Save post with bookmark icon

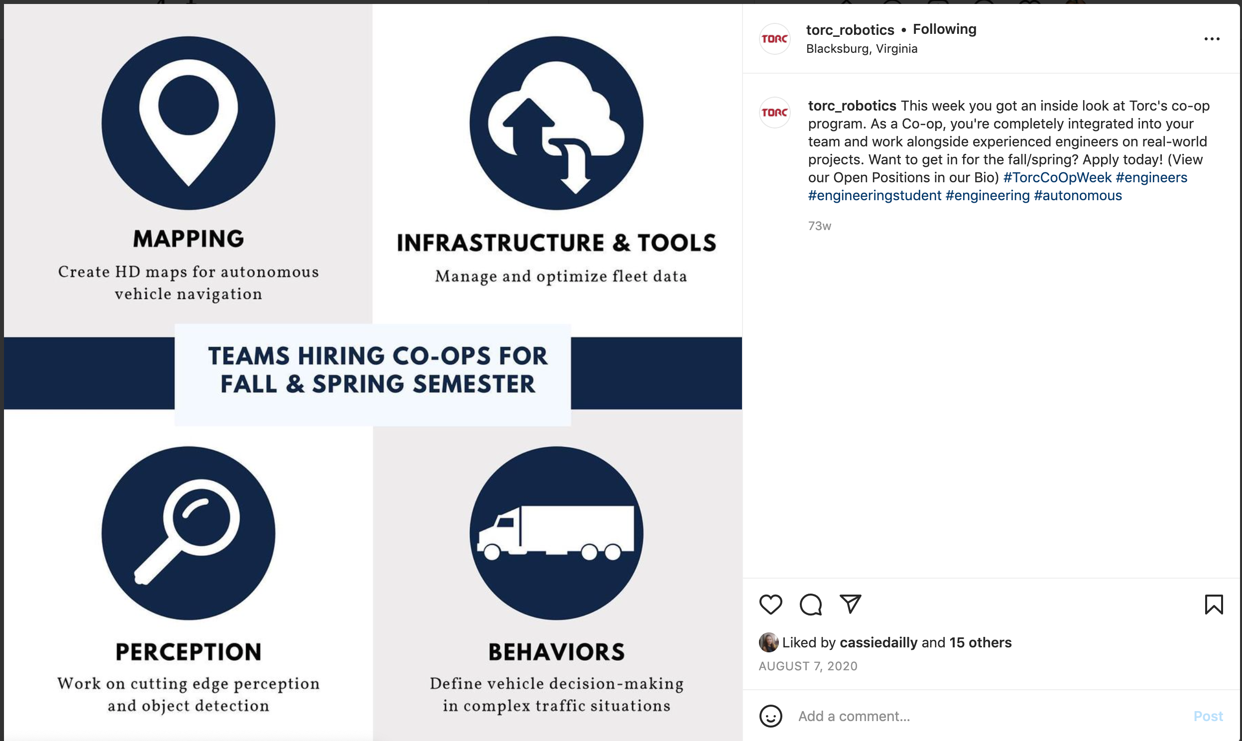coord(1213,605)
